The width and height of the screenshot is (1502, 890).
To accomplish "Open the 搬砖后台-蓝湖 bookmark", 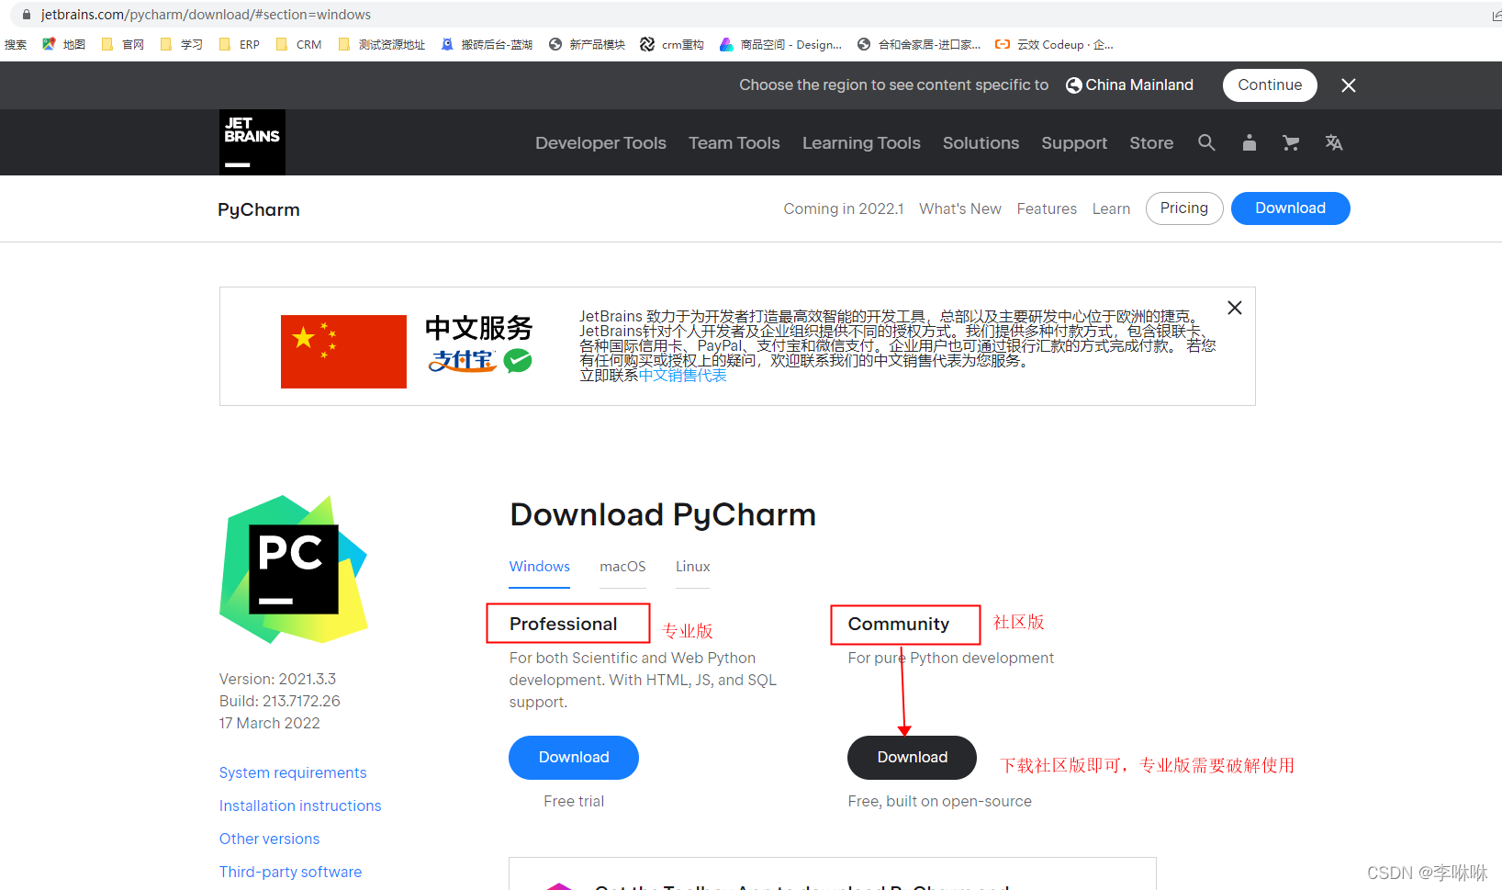I will click(x=487, y=44).
